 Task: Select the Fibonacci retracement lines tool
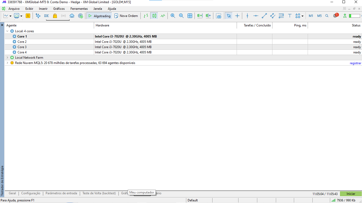tap(281, 16)
